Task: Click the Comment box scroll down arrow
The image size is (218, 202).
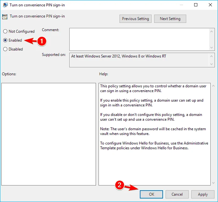Action: click(211, 48)
